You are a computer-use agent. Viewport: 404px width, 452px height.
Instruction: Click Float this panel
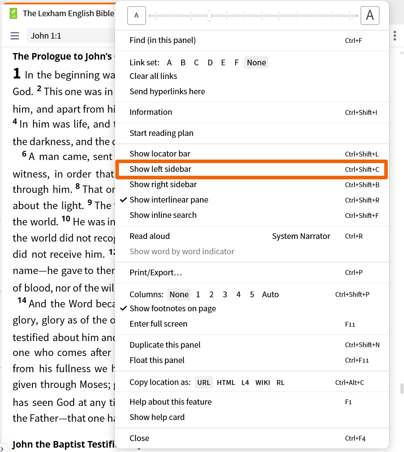[x=252, y=360]
